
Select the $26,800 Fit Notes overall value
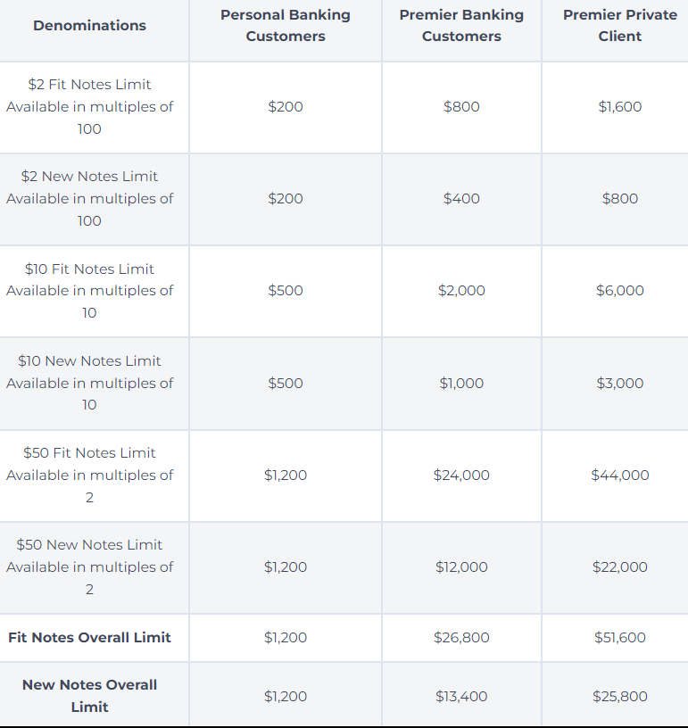461,638
